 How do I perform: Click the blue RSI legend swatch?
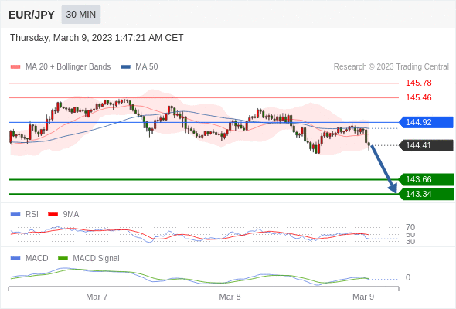(15, 215)
